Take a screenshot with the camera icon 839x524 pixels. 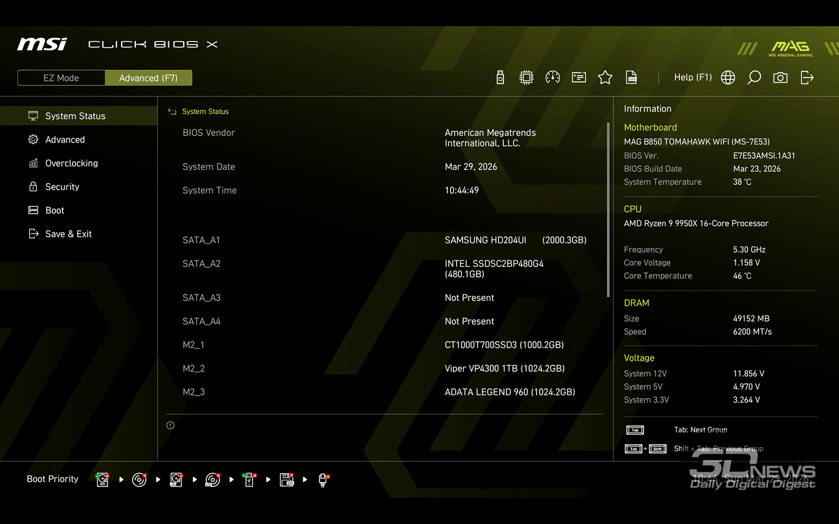click(780, 78)
